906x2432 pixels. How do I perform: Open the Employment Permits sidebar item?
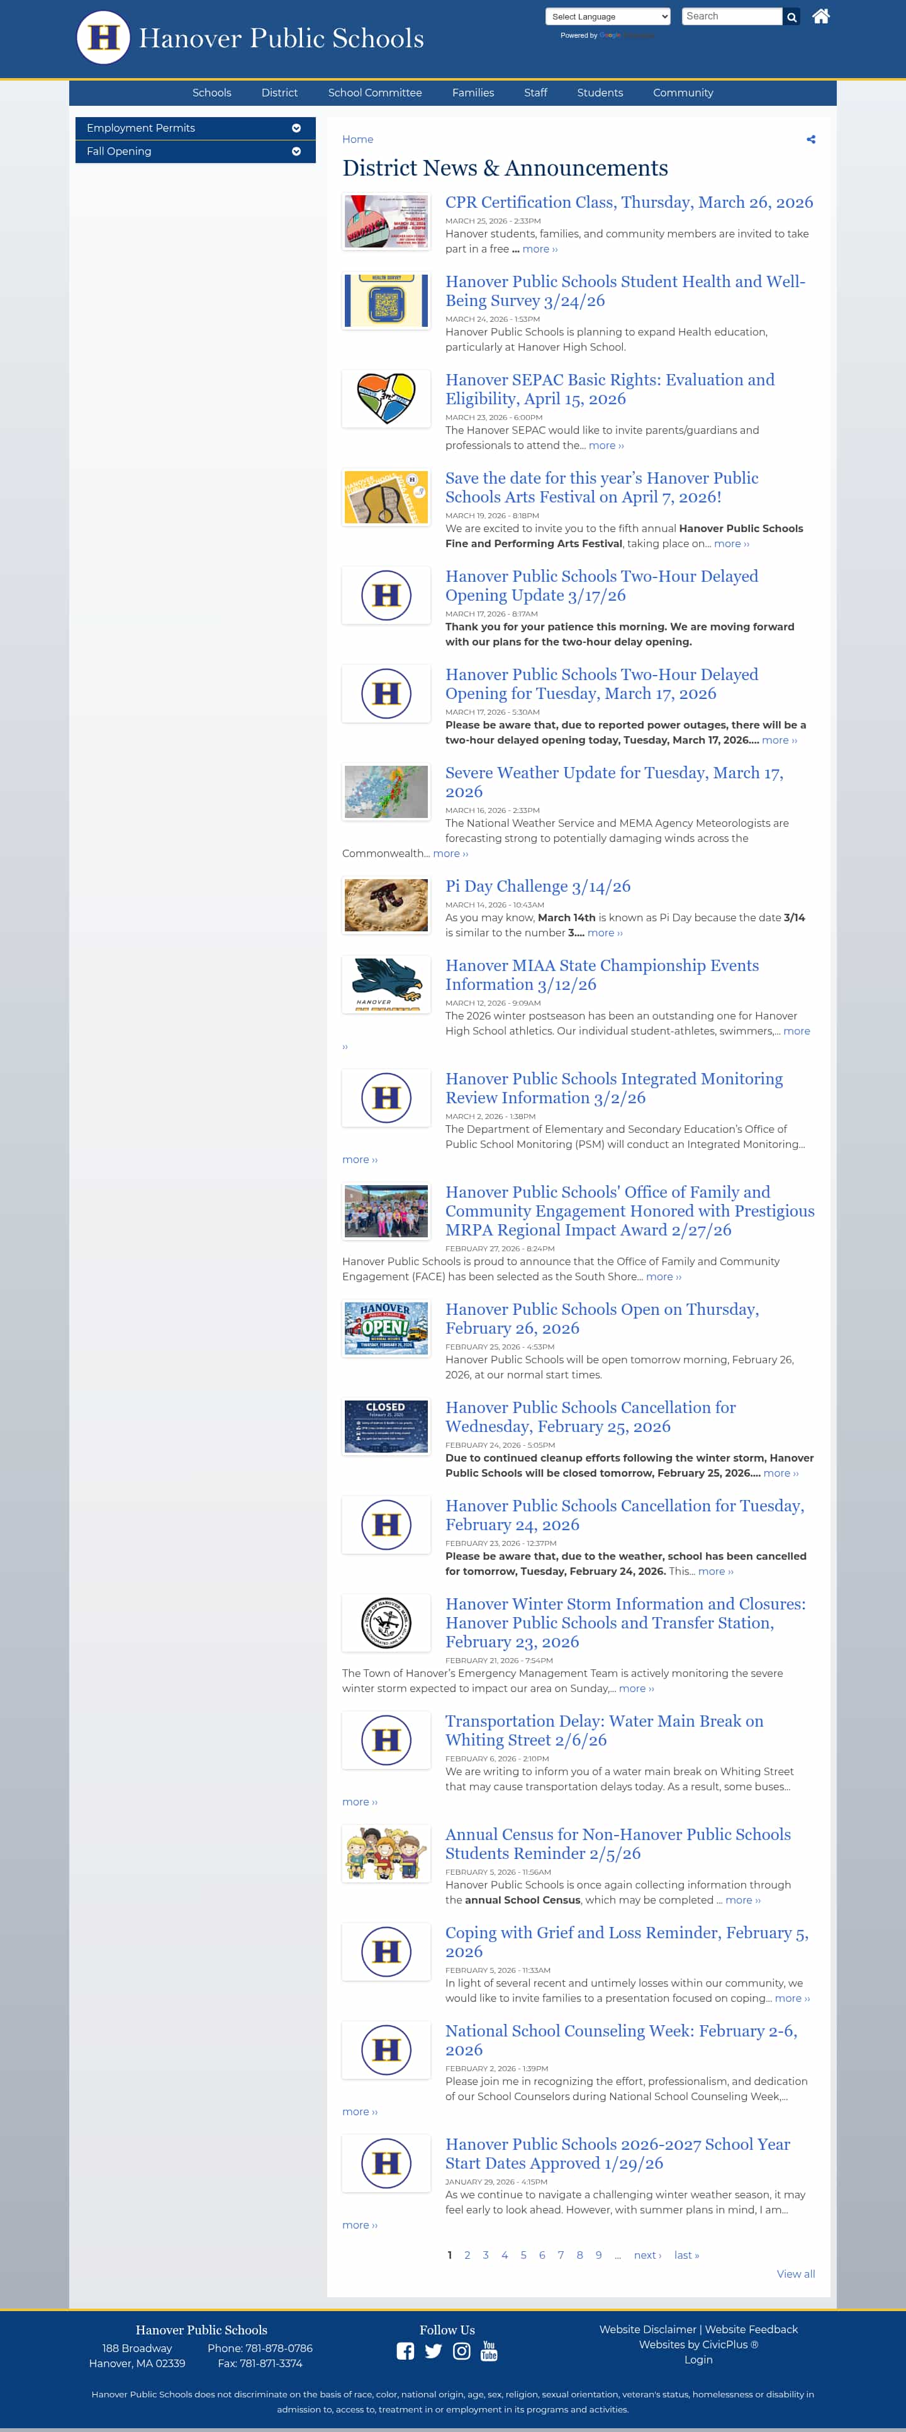[195, 128]
